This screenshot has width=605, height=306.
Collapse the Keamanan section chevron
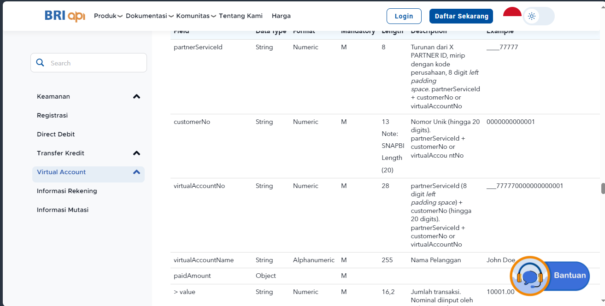click(136, 96)
